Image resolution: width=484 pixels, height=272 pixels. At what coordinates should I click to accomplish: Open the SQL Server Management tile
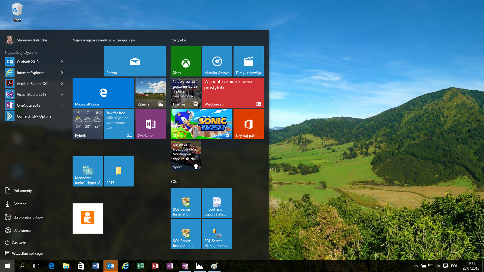[217, 234]
